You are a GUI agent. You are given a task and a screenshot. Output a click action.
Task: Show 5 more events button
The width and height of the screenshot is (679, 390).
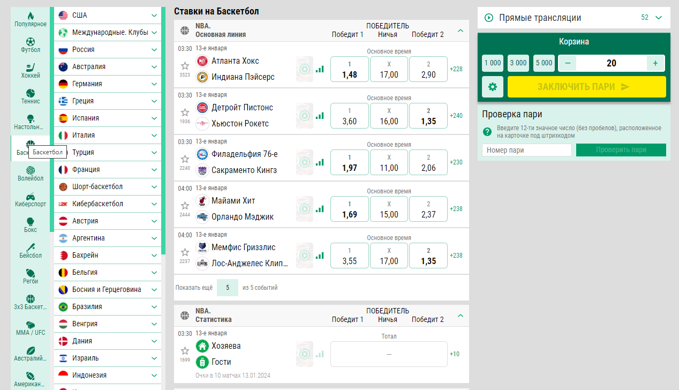click(x=228, y=288)
